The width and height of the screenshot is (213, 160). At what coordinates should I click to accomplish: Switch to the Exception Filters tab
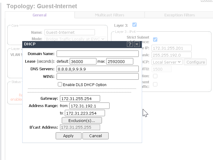(179, 15)
